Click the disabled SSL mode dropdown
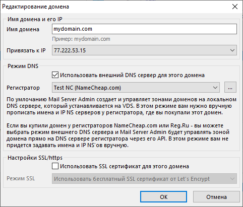The height and width of the screenshot is (207, 243). click(144, 179)
